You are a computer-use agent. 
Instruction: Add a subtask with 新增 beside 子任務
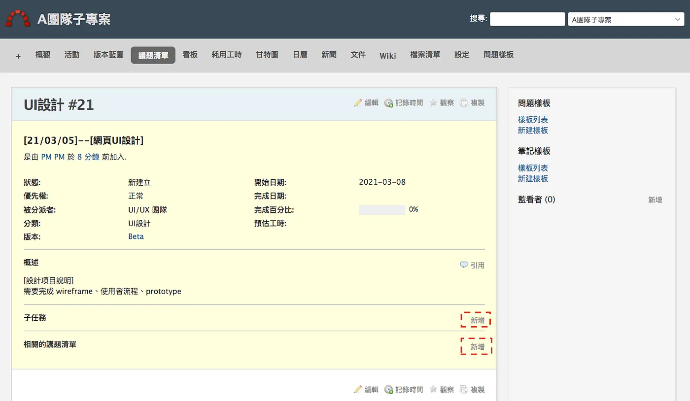pyautogui.click(x=477, y=320)
